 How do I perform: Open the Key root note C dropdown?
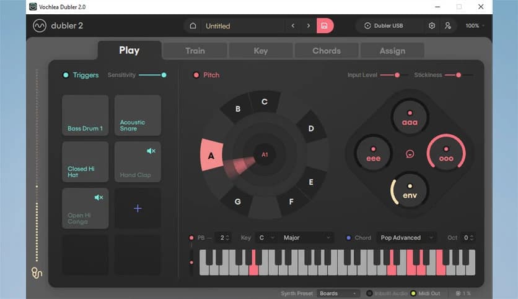click(x=266, y=237)
